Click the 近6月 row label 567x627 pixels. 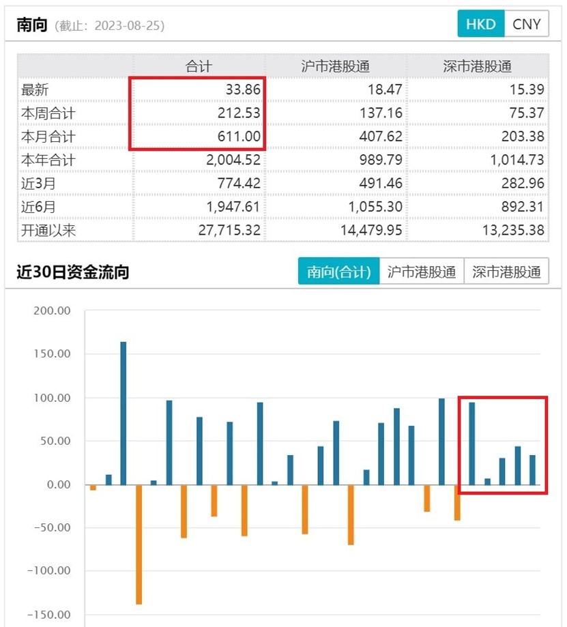click(x=38, y=207)
